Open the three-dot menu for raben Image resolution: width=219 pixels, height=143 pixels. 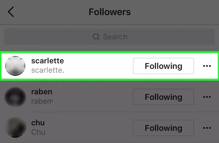point(207,97)
